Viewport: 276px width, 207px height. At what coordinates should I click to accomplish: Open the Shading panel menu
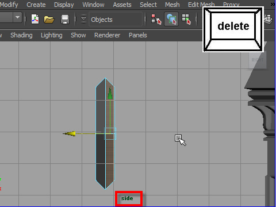click(x=21, y=35)
